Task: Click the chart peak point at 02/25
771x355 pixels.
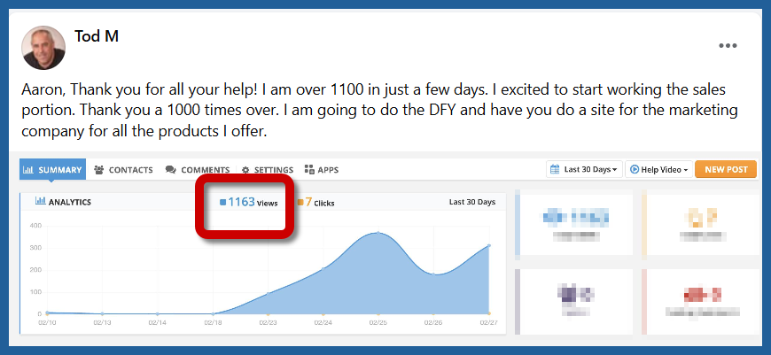Action: (378, 233)
